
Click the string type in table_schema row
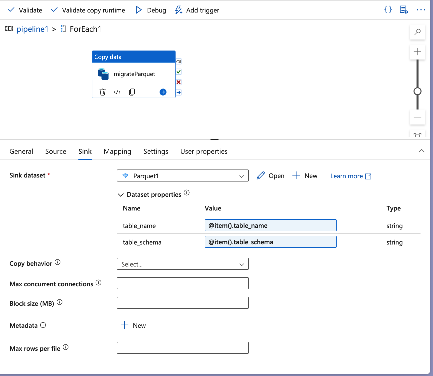pos(395,242)
